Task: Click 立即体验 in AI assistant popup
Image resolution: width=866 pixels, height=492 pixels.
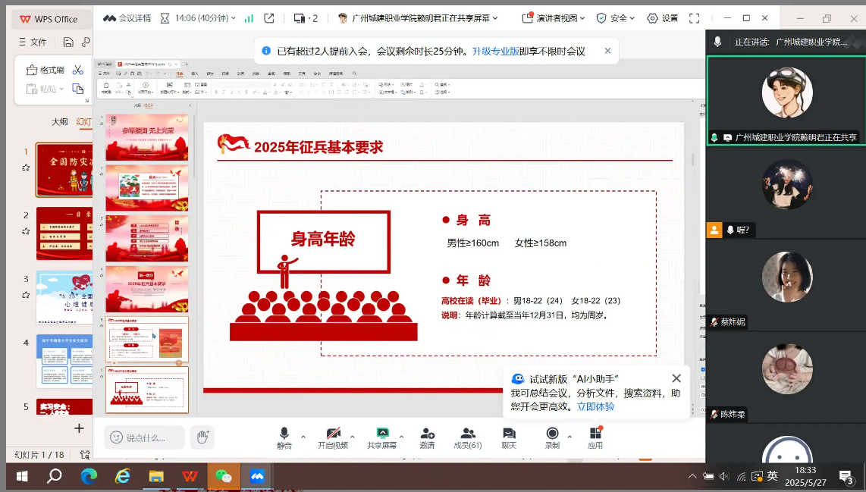Action: click(595, 406)
